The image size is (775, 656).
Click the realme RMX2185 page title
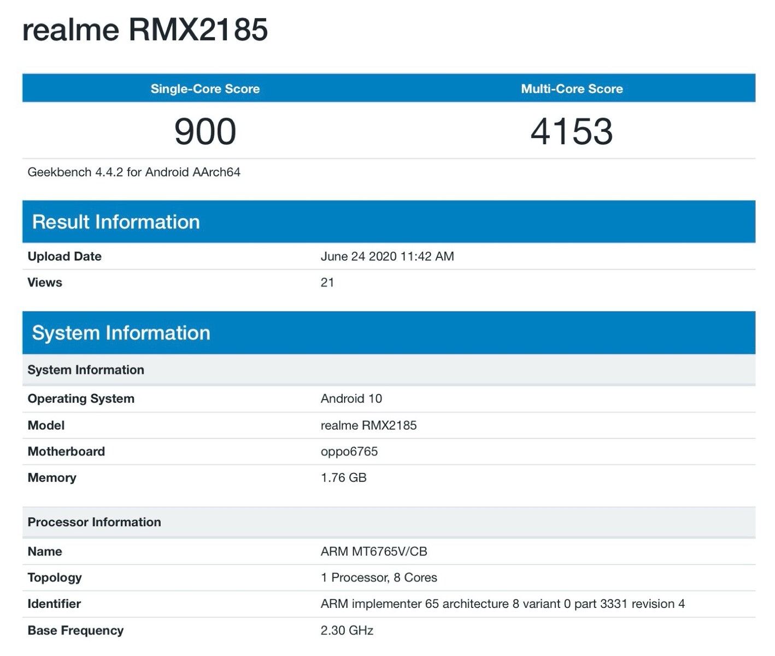tap(145, 30)
